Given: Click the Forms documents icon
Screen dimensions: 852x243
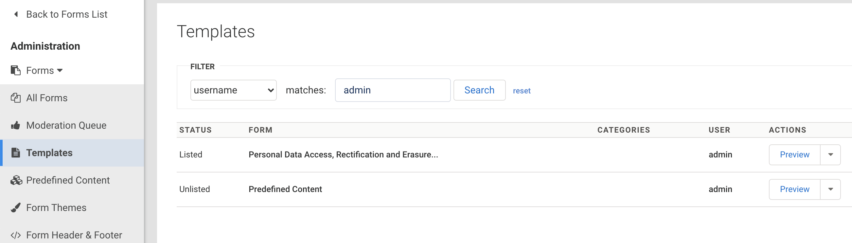Looking at the screenshot, I should (x=16, y=70).
